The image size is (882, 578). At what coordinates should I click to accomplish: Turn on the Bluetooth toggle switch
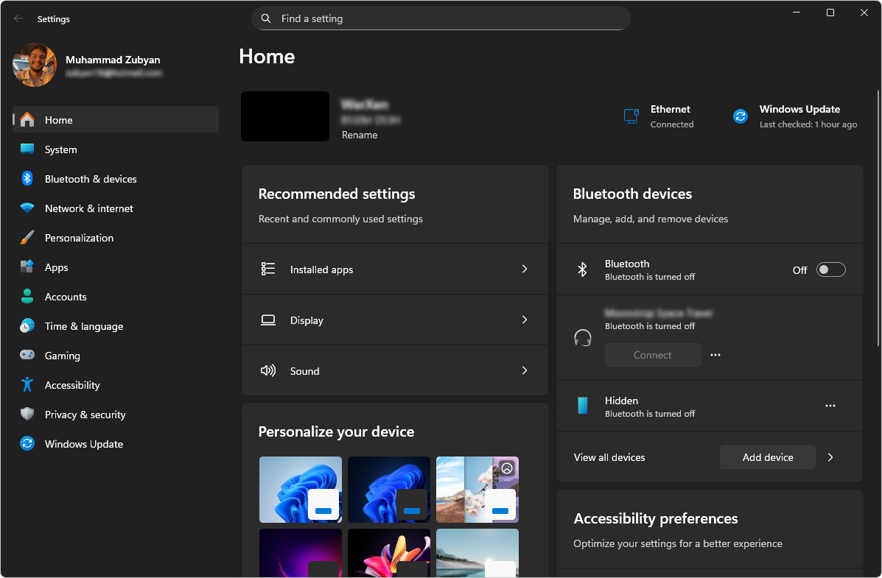point(830,270)
